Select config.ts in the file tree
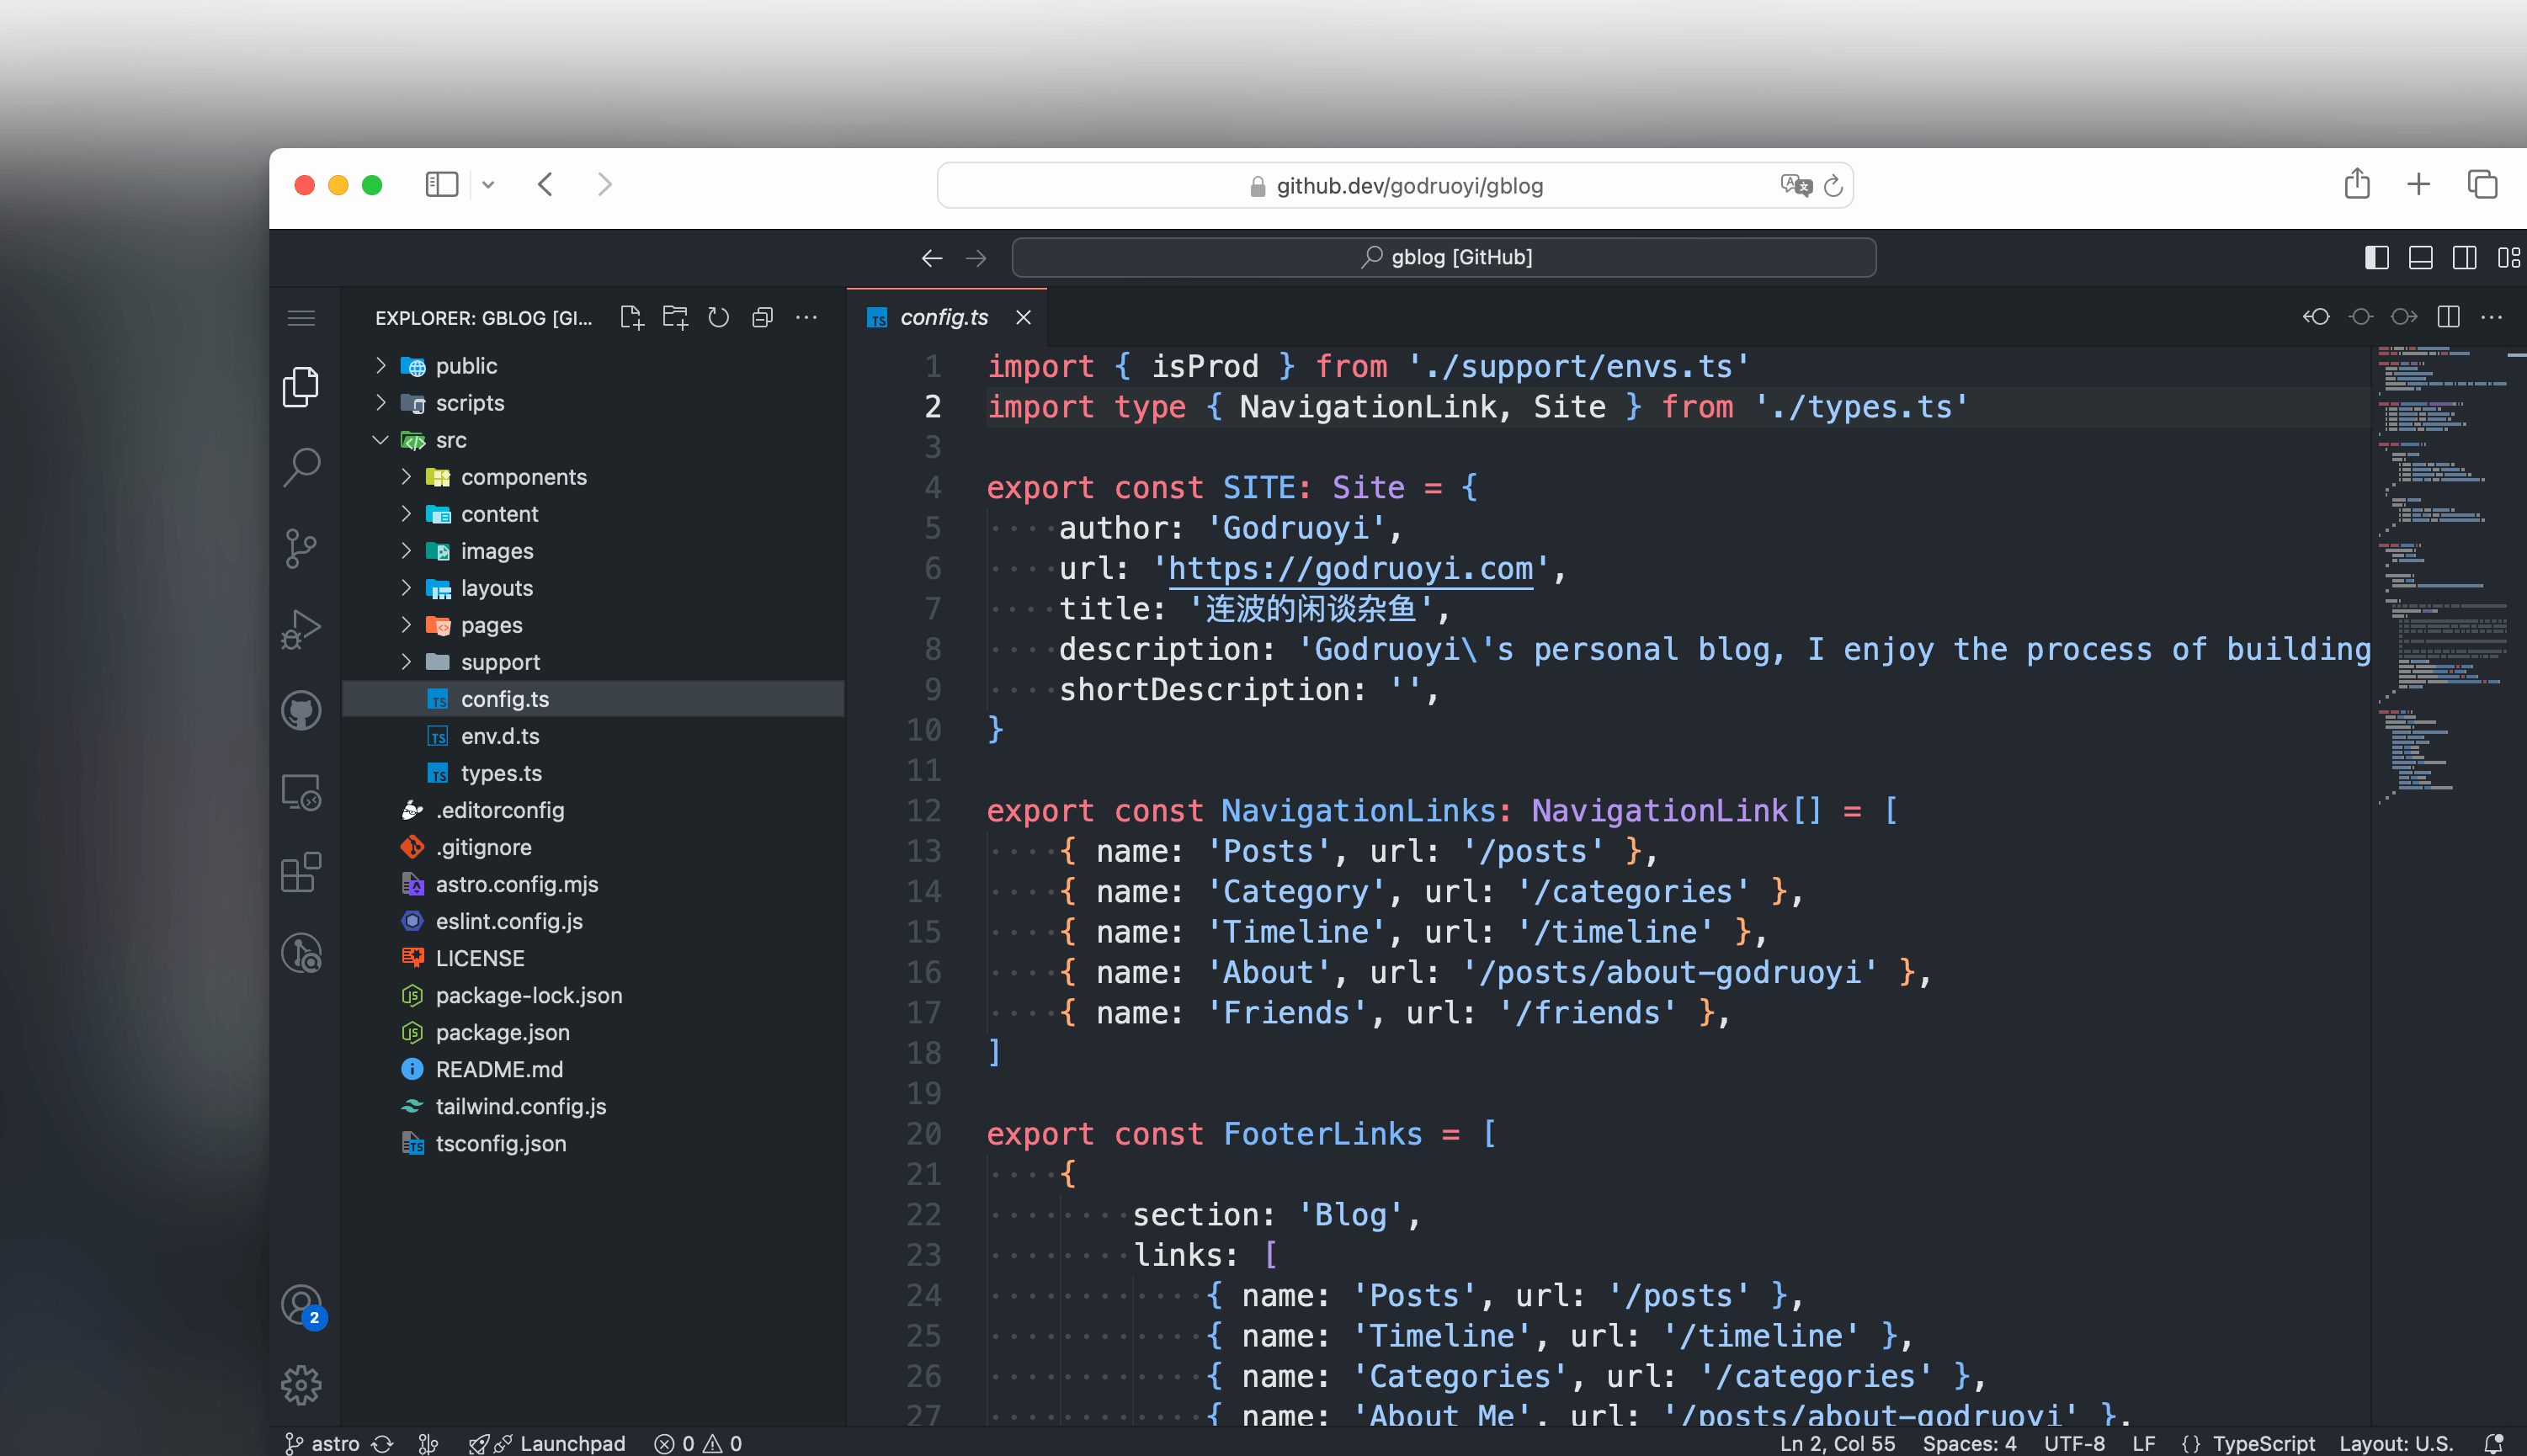 click(594, 699)
